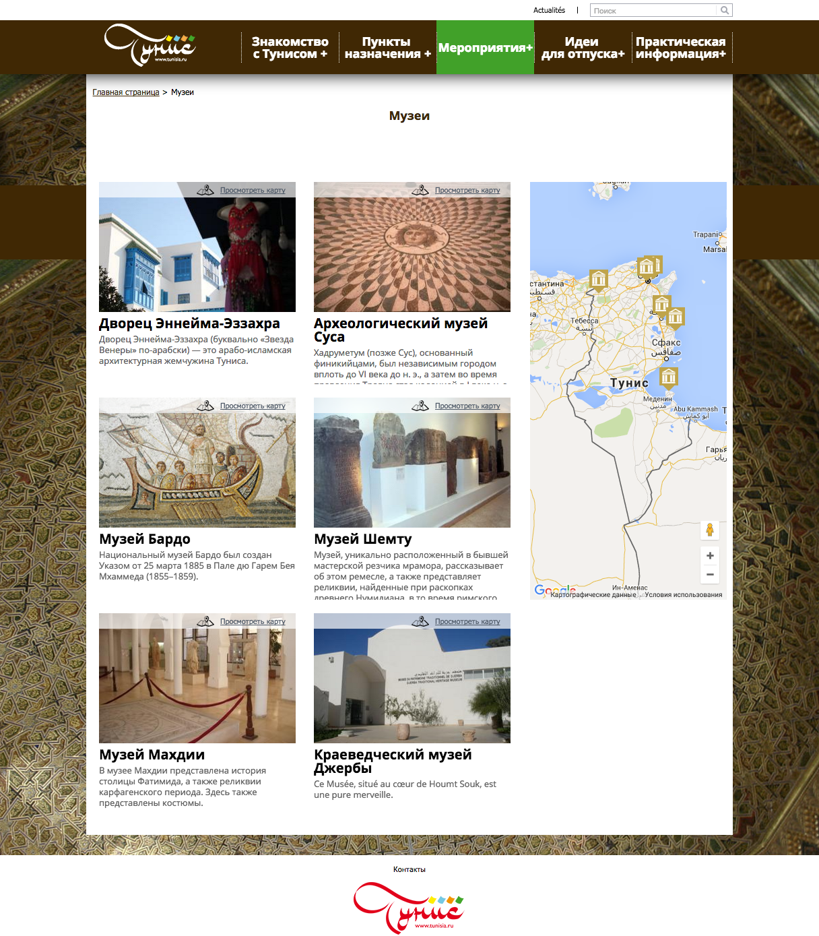819x936 pixels.
Task: Select the museum marker near Константина on map
Action: (x=598, y=280)
